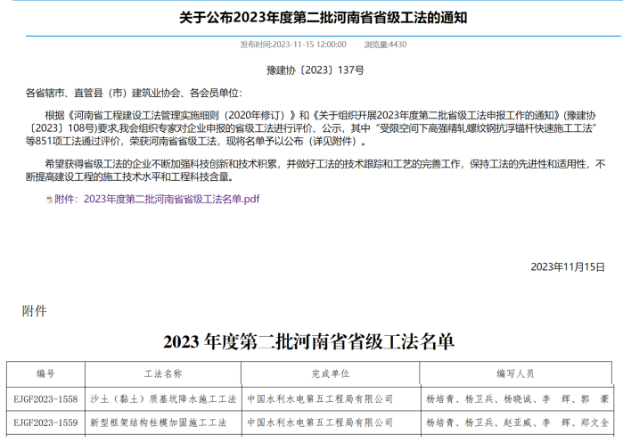
Task: Click the company cell in row EJGF2023-1558
Action: [330, 399]
